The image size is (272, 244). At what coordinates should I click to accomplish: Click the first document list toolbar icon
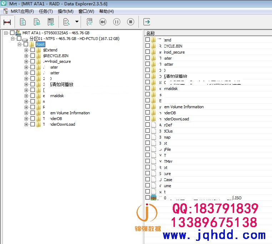pos(23,22)
